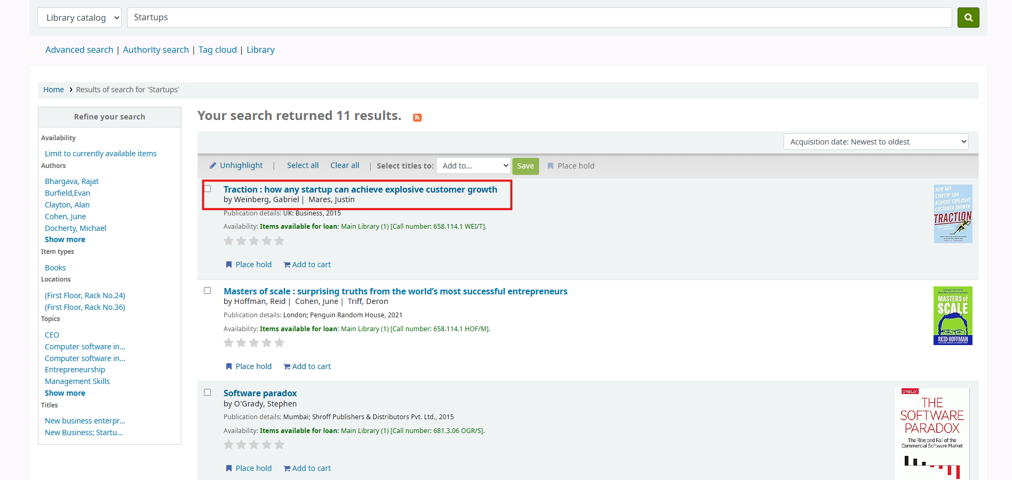Click the Traction book cover thumbnail
This screenshot has height=480, width=1012.
(x=953, y=214)
